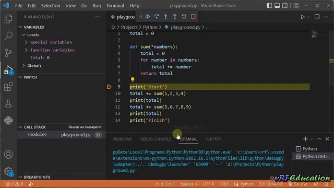Open the Source Control view
334x188 pixels.
[x=8, y=53]
